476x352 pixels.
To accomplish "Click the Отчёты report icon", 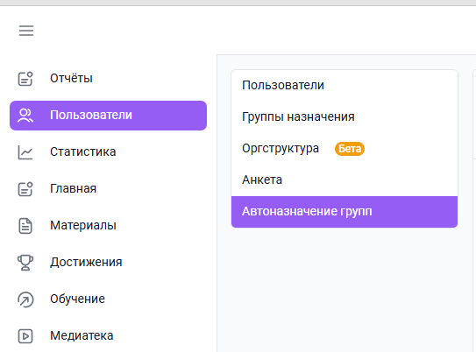I will [25, 79].
